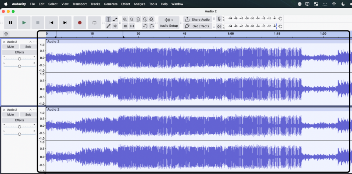The width and height of the screenshot is (352, 174).
Task: Select the Draw pencil tool
Action: point(108,26)
